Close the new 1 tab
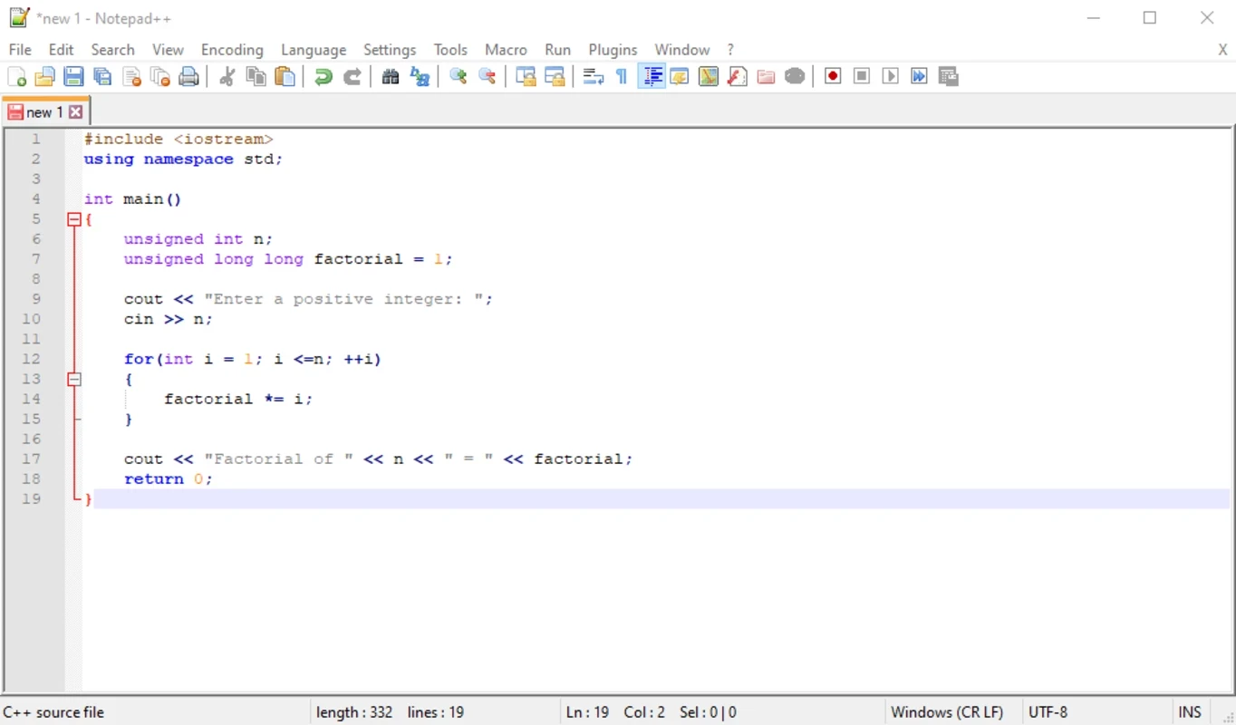This screenshot has width=1236, height=725. point(76,112)
